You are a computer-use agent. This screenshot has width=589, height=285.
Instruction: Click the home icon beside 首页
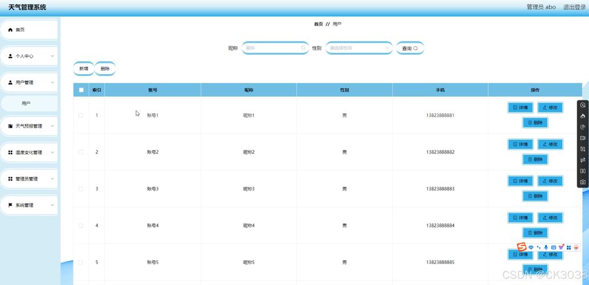[10, 30]
